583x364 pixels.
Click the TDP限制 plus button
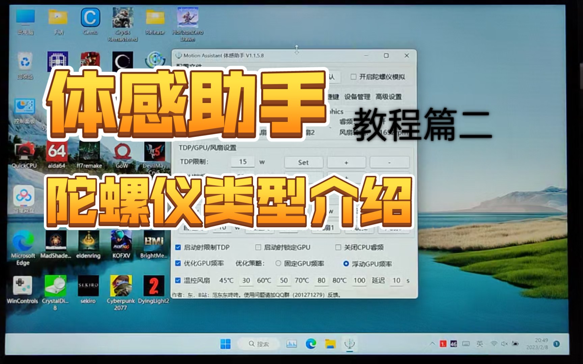pyautogui.click(x=346, y=162)
